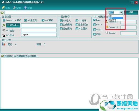Click the eye icon next to Url包含
Screen dimensions: 139x111
(x=3, y=30)
